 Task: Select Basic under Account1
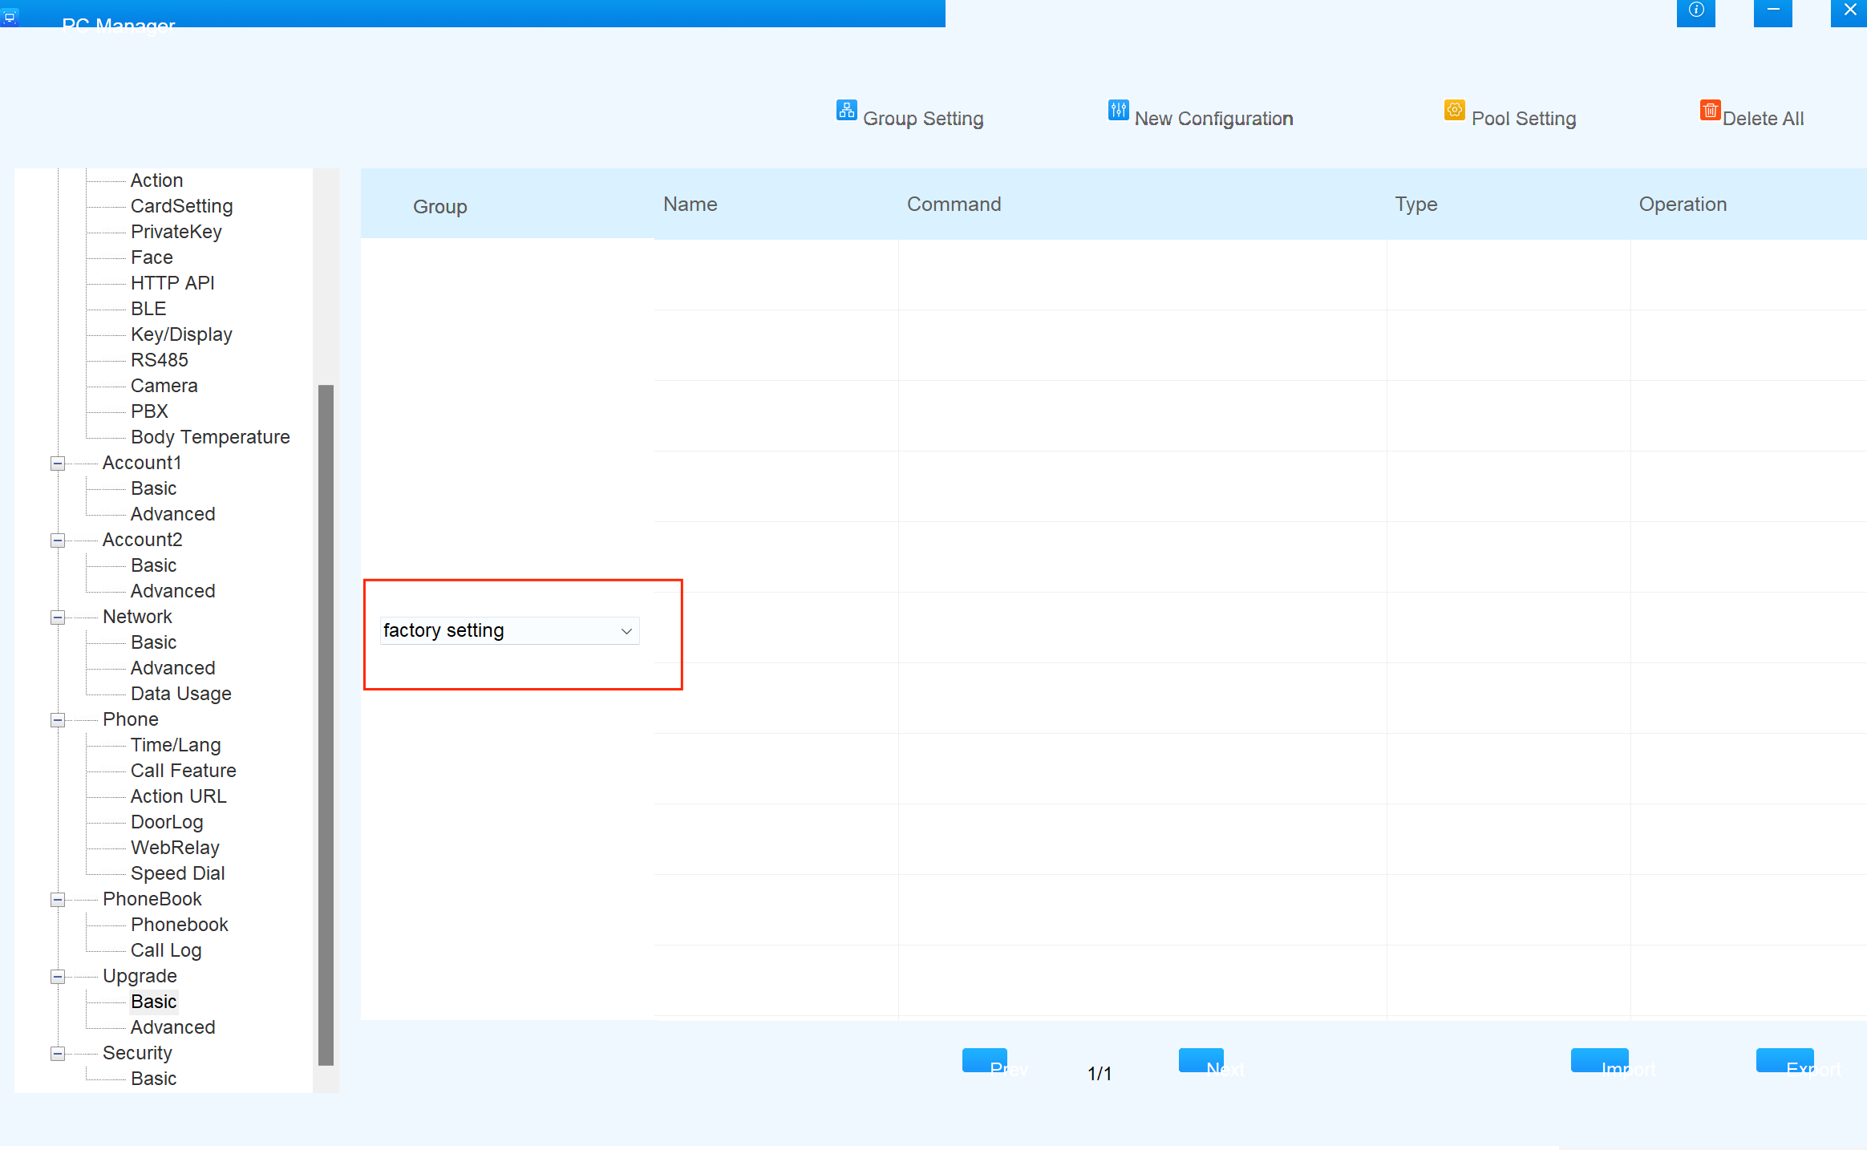(x=153, y=488)
